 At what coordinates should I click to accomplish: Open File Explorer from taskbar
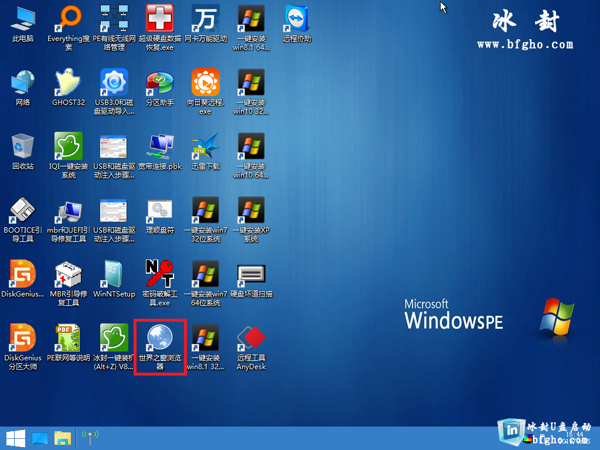click(63, 438)
